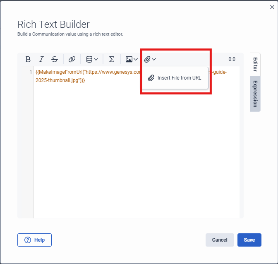
Task: Click line number 1 in gutter
Action: pyautogui.click(x=30, y=72)
